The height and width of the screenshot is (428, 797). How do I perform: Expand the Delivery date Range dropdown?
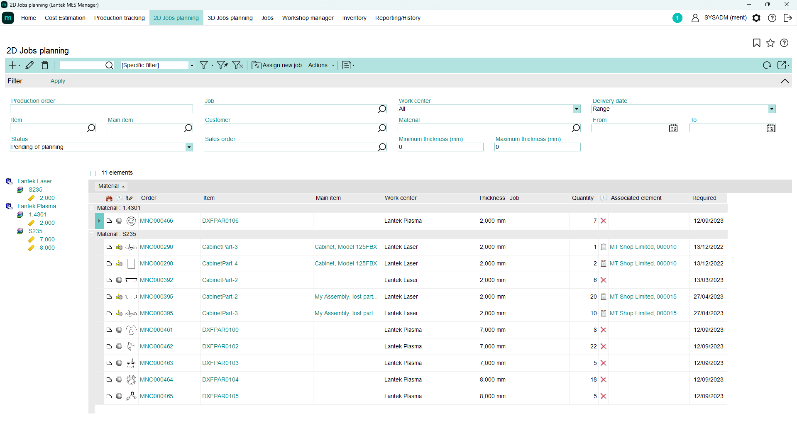771,109
